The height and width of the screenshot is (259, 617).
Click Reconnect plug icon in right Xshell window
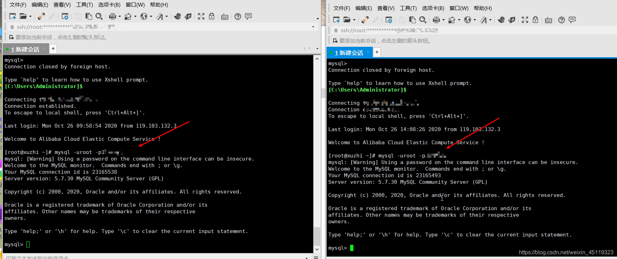tap(365, 20)
